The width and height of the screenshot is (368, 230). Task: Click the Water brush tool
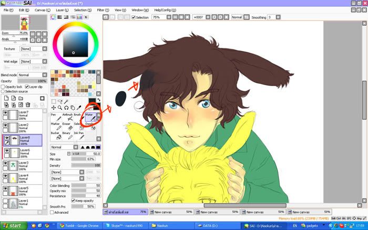click(89, 117)
